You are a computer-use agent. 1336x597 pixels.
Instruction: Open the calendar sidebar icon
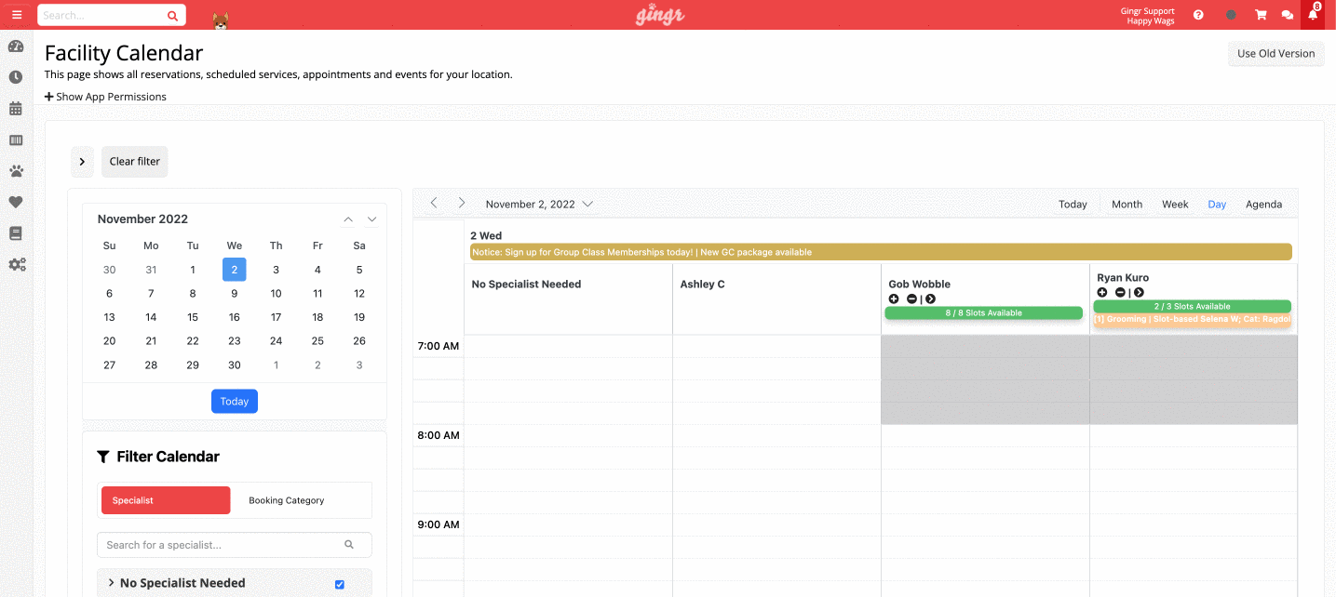click(16, 109)
